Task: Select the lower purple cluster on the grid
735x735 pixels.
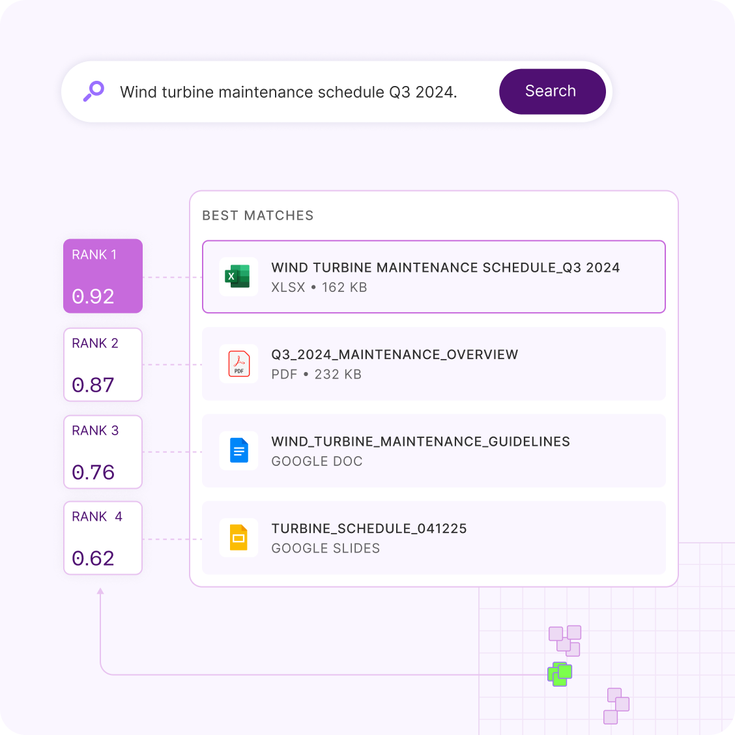Action: [x=616, y=706]
